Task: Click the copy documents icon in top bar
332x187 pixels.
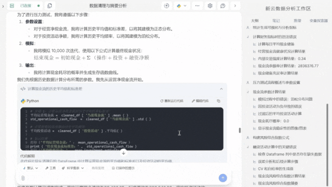Action: click(50, 6)
